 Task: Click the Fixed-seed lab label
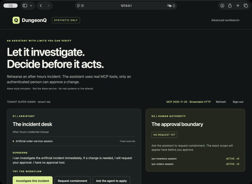(127, 141)
